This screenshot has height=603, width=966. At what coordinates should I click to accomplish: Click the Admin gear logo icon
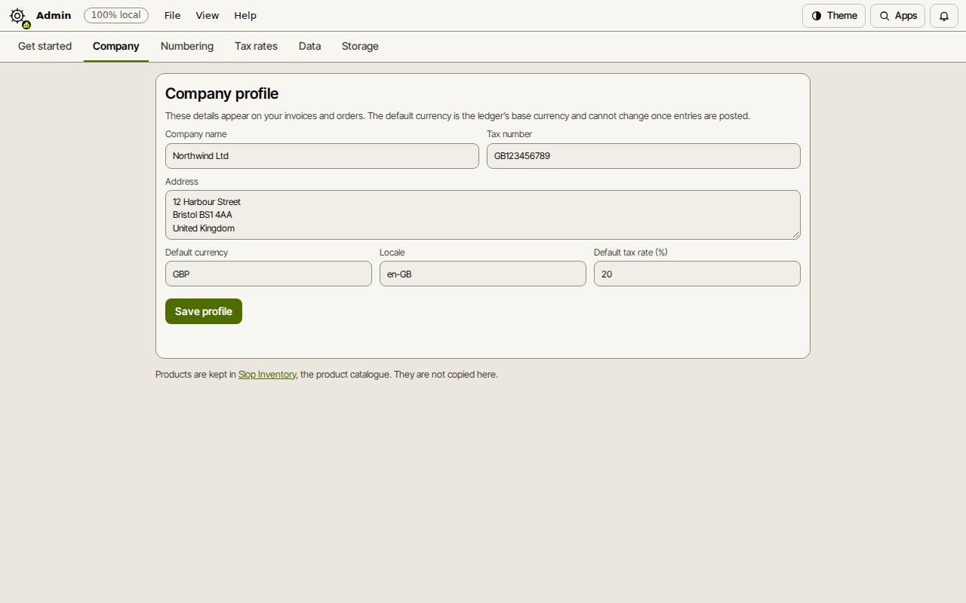click(18, 16)
